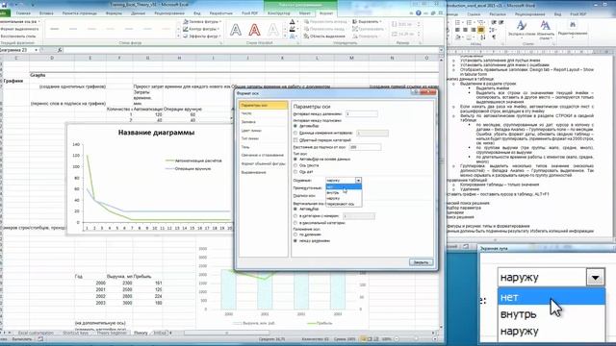Viewport: 616px width, 346px height.
Task: Click the numbered list icon in Word
Action: tap(470, 22)
